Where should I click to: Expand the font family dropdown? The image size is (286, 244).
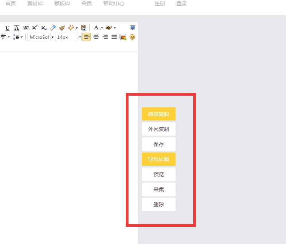coord(52,37)
